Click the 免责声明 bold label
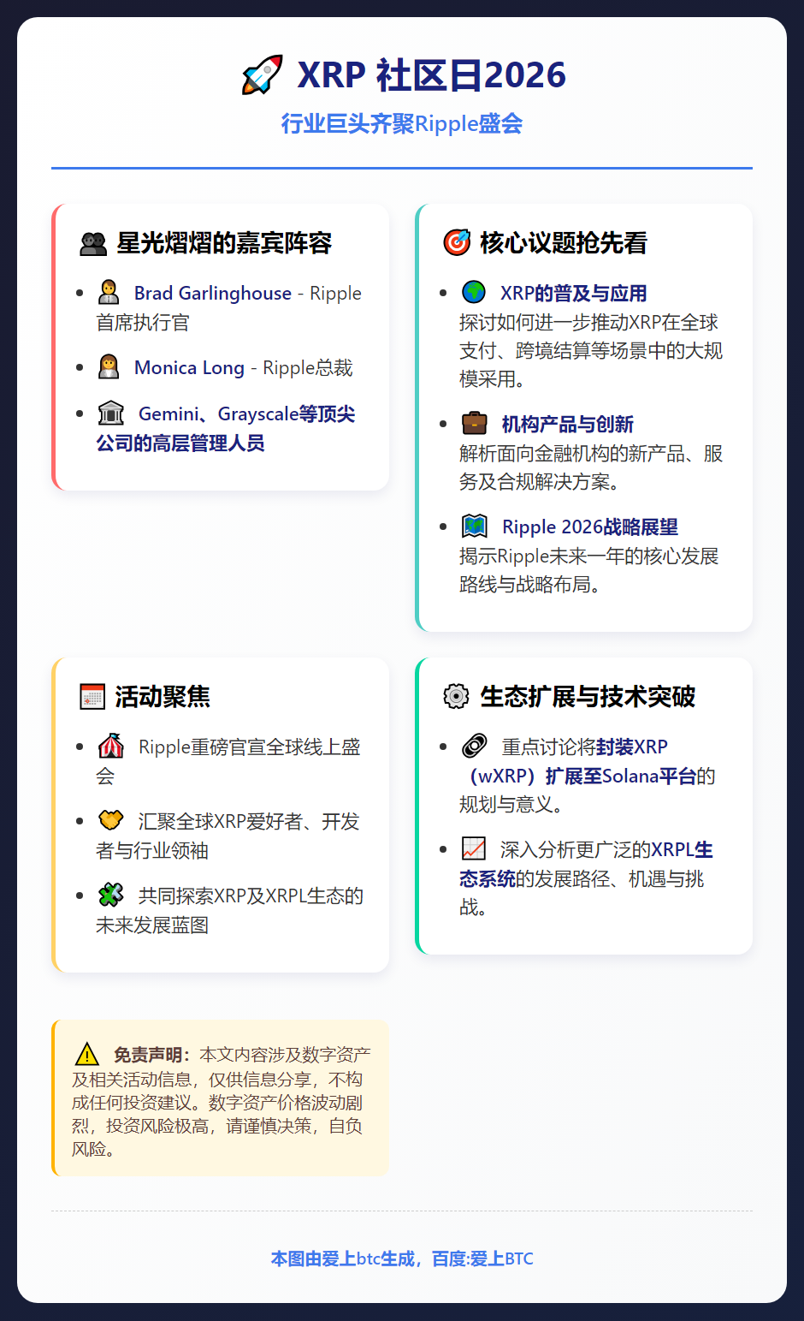 pos(153,1055)
